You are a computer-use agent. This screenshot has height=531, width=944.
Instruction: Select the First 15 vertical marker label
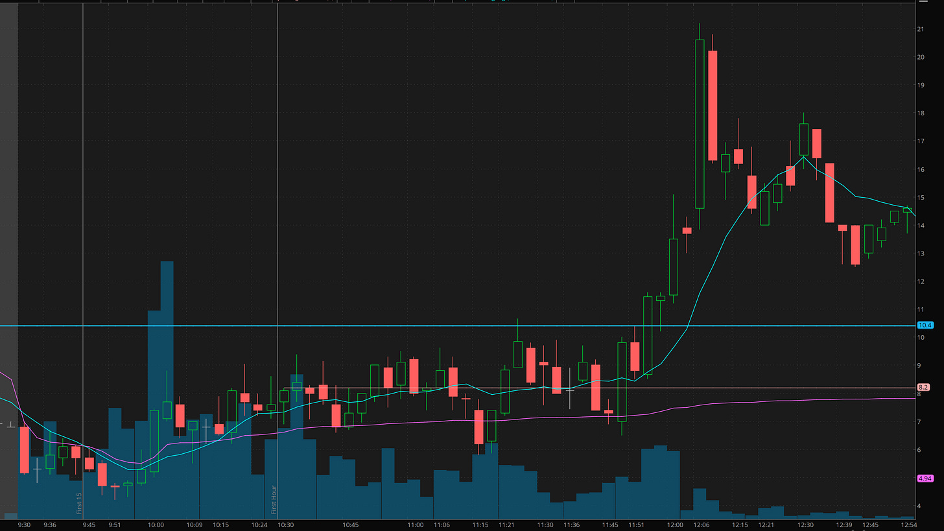pyautogui.click(x=79, y=503)
